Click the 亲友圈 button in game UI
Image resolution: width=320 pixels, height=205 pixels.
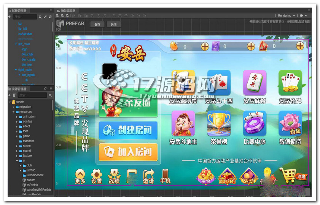coord(128,103)
